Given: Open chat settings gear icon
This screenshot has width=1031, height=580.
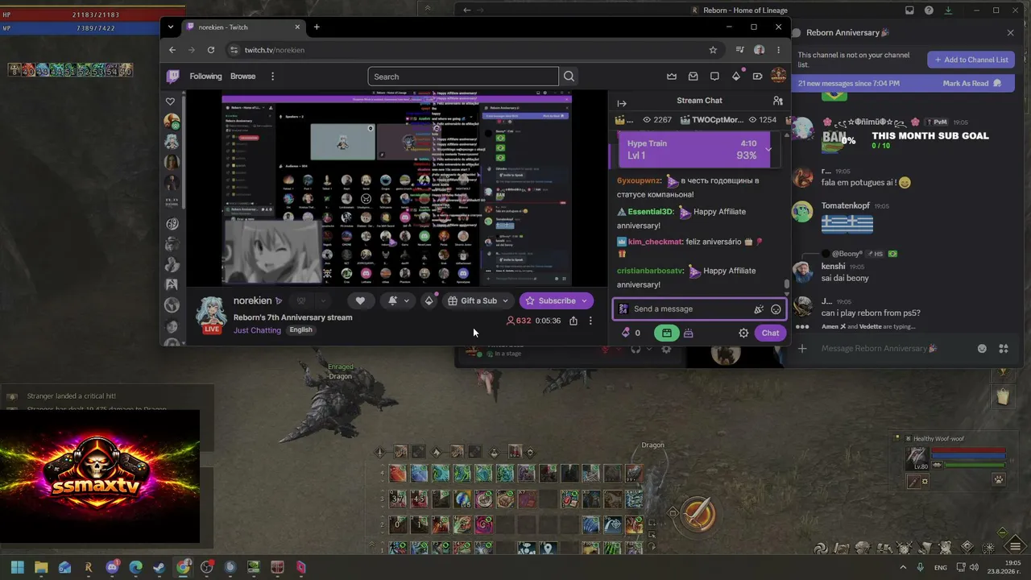Looking at the screenshot, I should point(743,333).
